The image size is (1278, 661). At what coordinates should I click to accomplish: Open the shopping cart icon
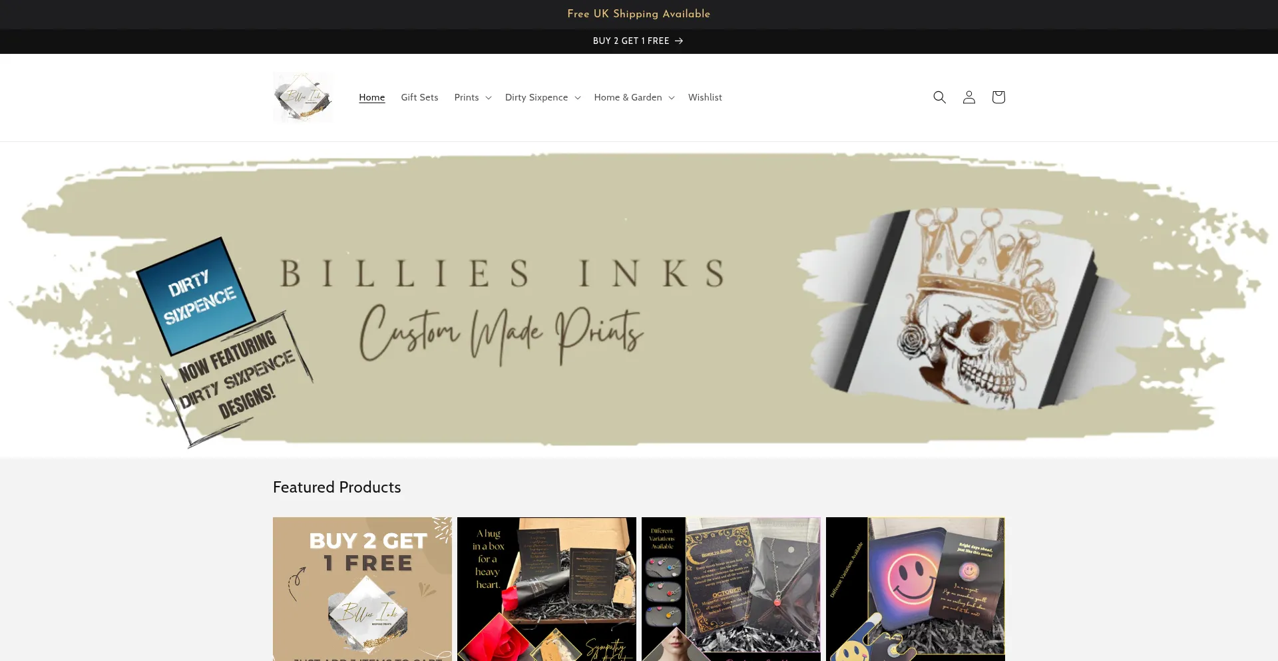point(998,97)
